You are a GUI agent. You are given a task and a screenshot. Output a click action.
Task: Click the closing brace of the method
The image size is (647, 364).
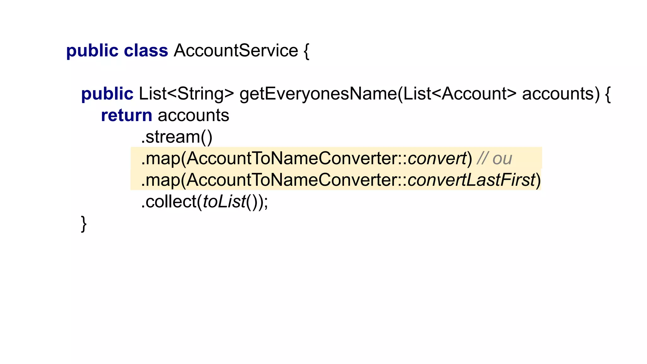coord(84,224)
